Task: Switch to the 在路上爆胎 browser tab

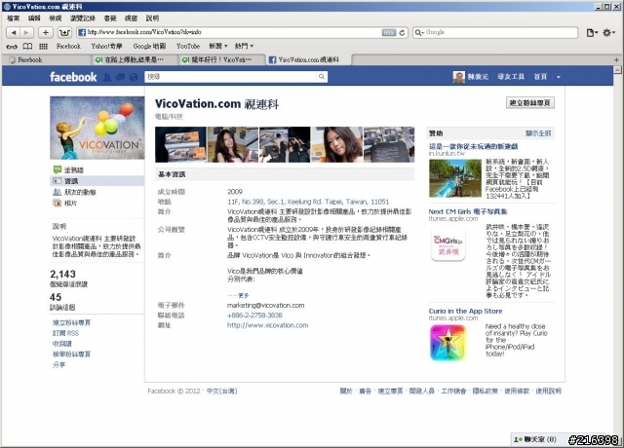Action: coord(135,59)
